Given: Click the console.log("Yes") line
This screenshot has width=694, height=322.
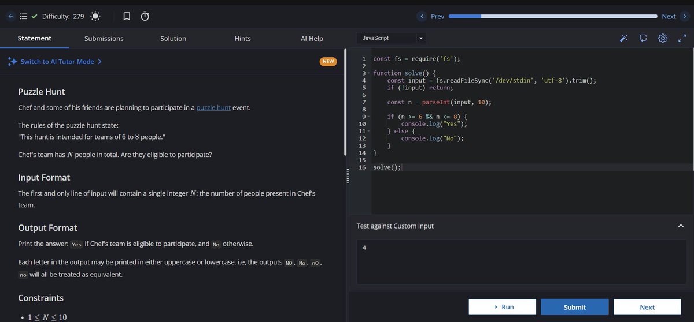Looking at the screenshot, I should [434, 124].
